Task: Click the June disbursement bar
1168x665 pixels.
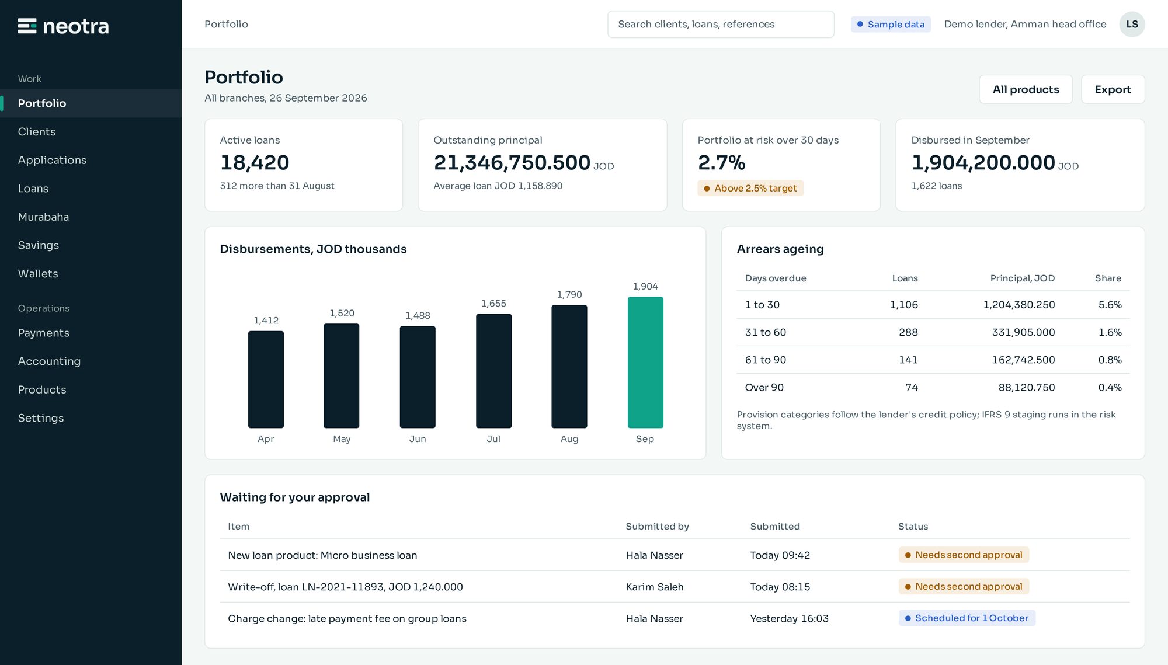Action: click(x=418, y=377)
